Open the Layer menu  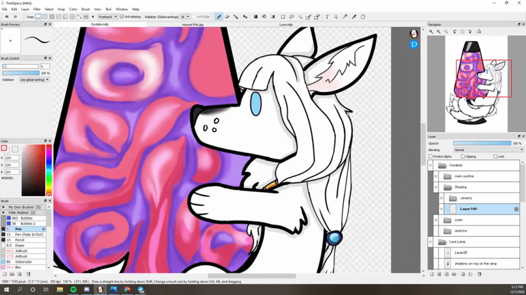click(x=25, y=9)
